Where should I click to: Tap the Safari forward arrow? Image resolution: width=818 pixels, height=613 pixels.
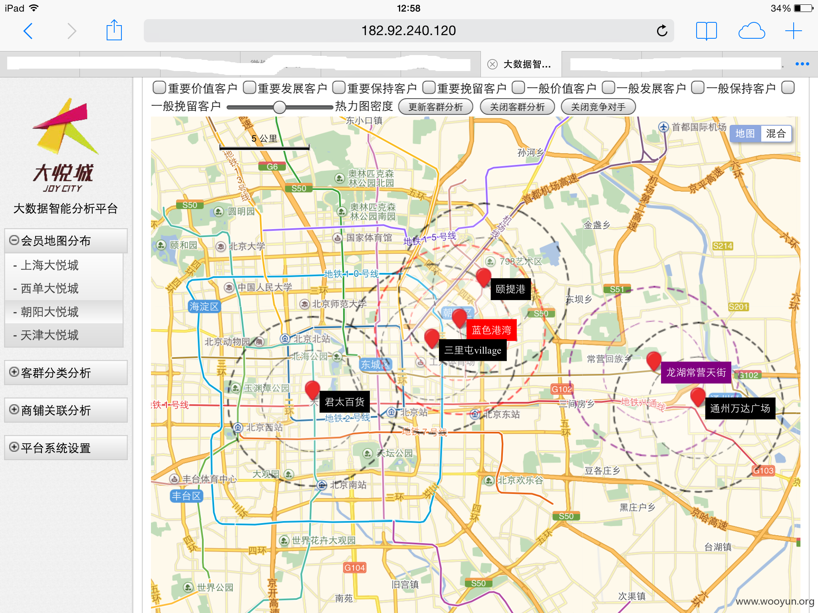pyautogui.click(x=71, y=31)
